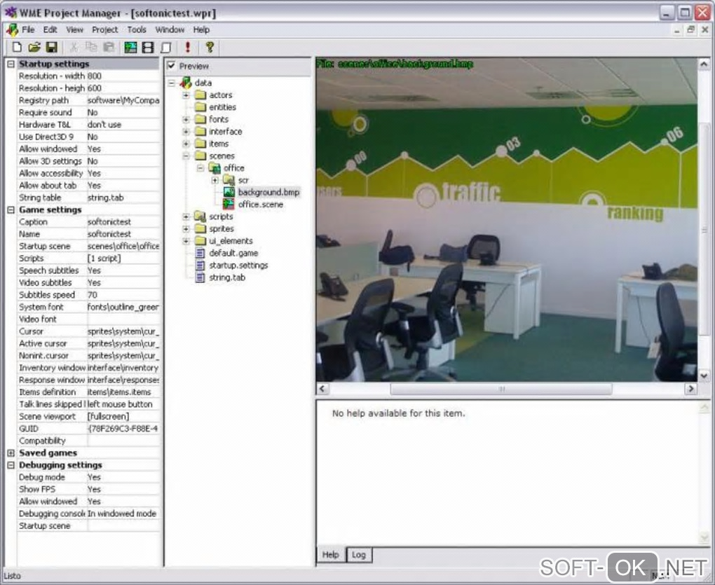The height and width of the screenshot is (585, 715).
Task: Open the File menu
Action: (x=28, y=29)
